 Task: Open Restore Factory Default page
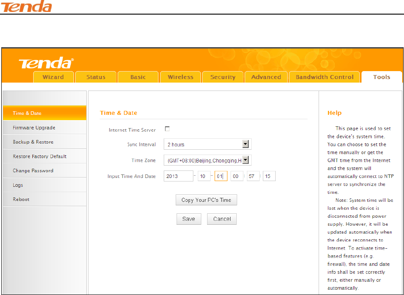(x=45, y=156)
